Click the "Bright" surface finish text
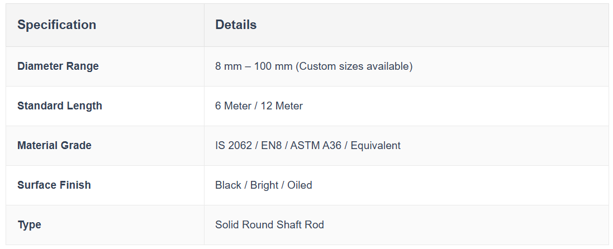This screenshot has width=613, height=249. coord(264,185)
